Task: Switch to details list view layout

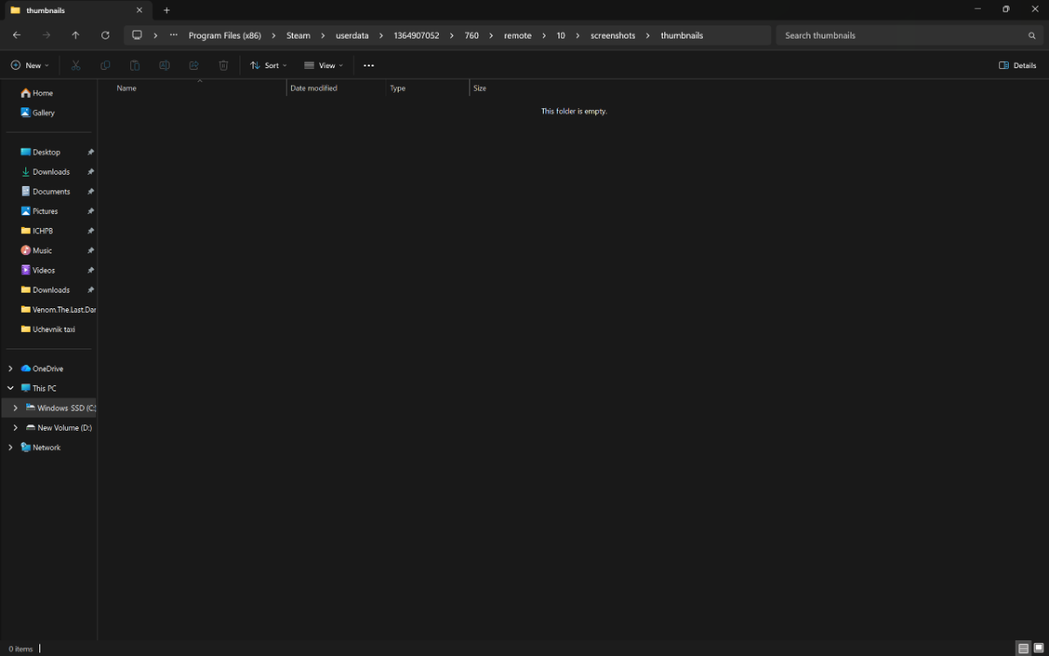Action: [1023, 648]
